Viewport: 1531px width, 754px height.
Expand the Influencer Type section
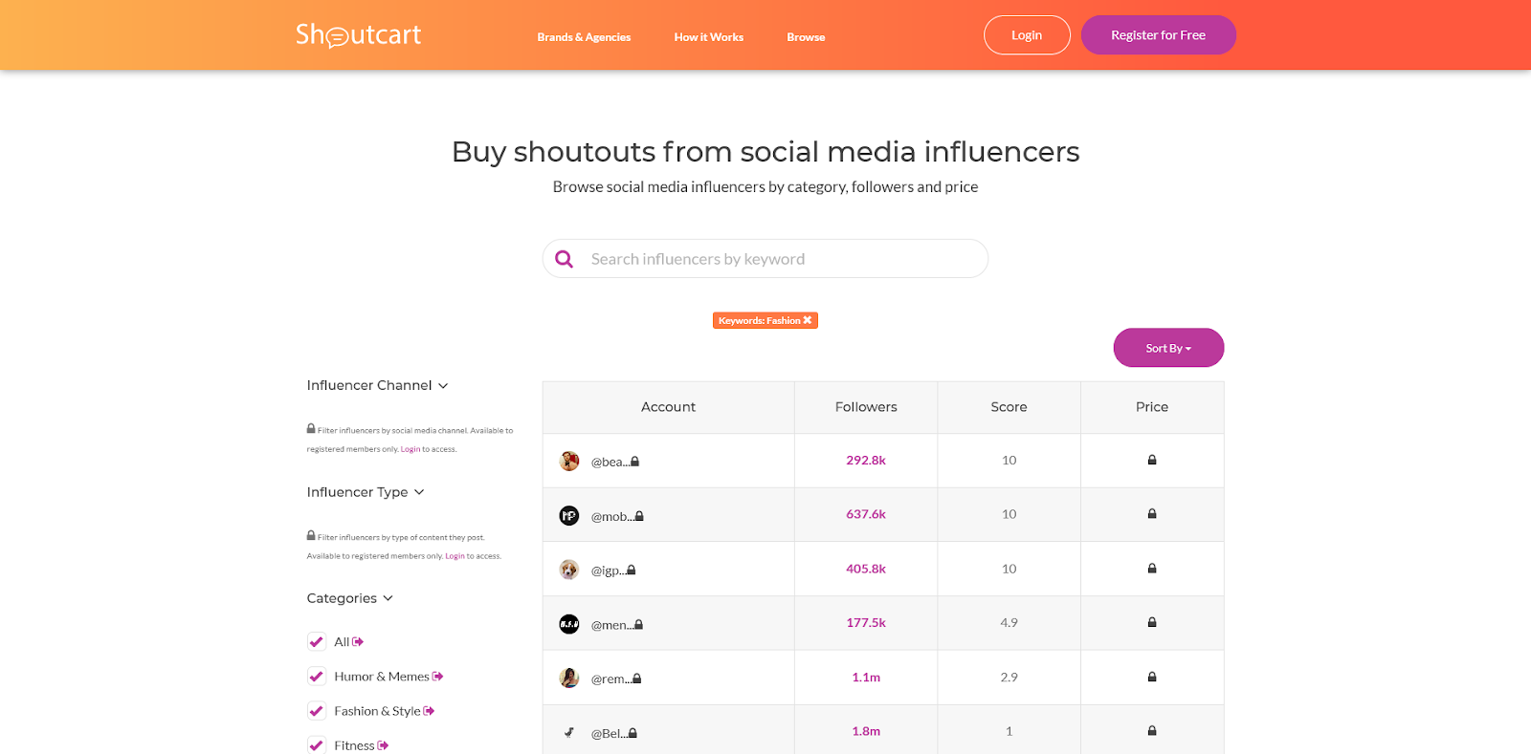366,493
